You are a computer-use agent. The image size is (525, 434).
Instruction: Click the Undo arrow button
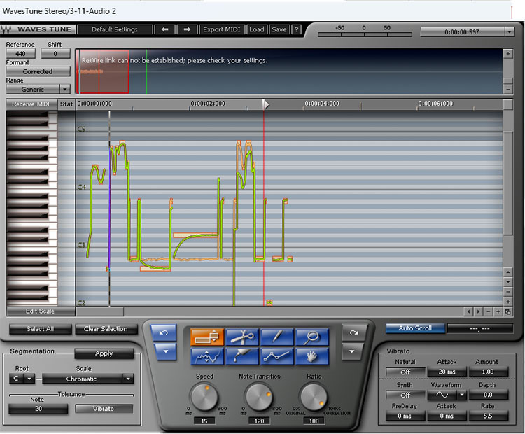tap(163, 333)
